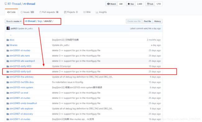Click the stm32f407-st-discovery folder icon
202x122 pixels.
click(8, 114)
